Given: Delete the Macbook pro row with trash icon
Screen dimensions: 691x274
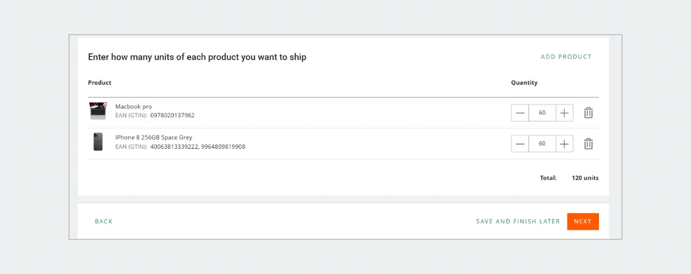Looking at the screenshot, I should [589, 113].
